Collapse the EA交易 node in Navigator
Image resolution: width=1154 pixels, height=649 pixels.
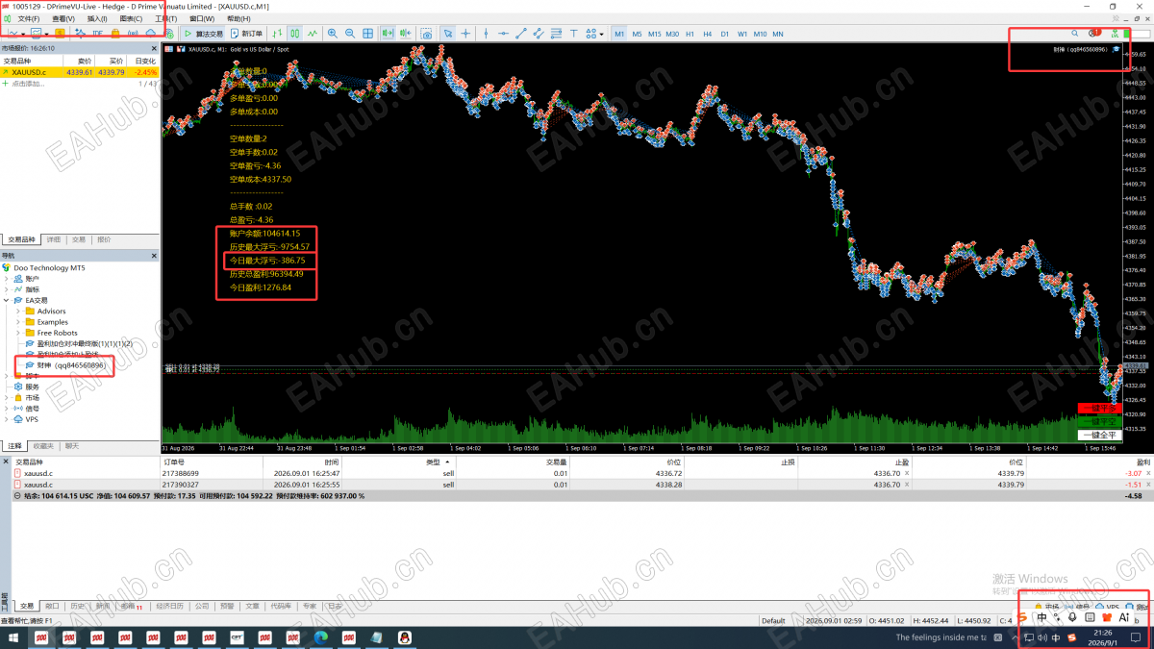click(x=6, y=300)
